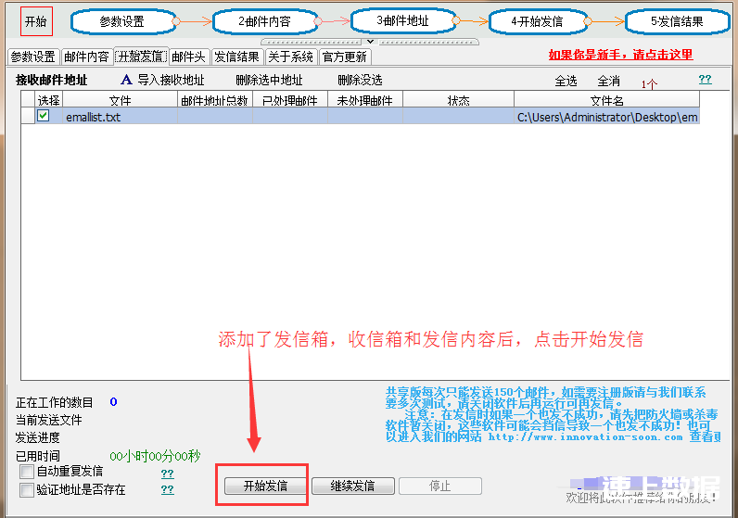Image resolution: width=738 pixels, height=518 pixels.
Task: Switch to the 关于系统 tab
Action: (x=291, y=57)
